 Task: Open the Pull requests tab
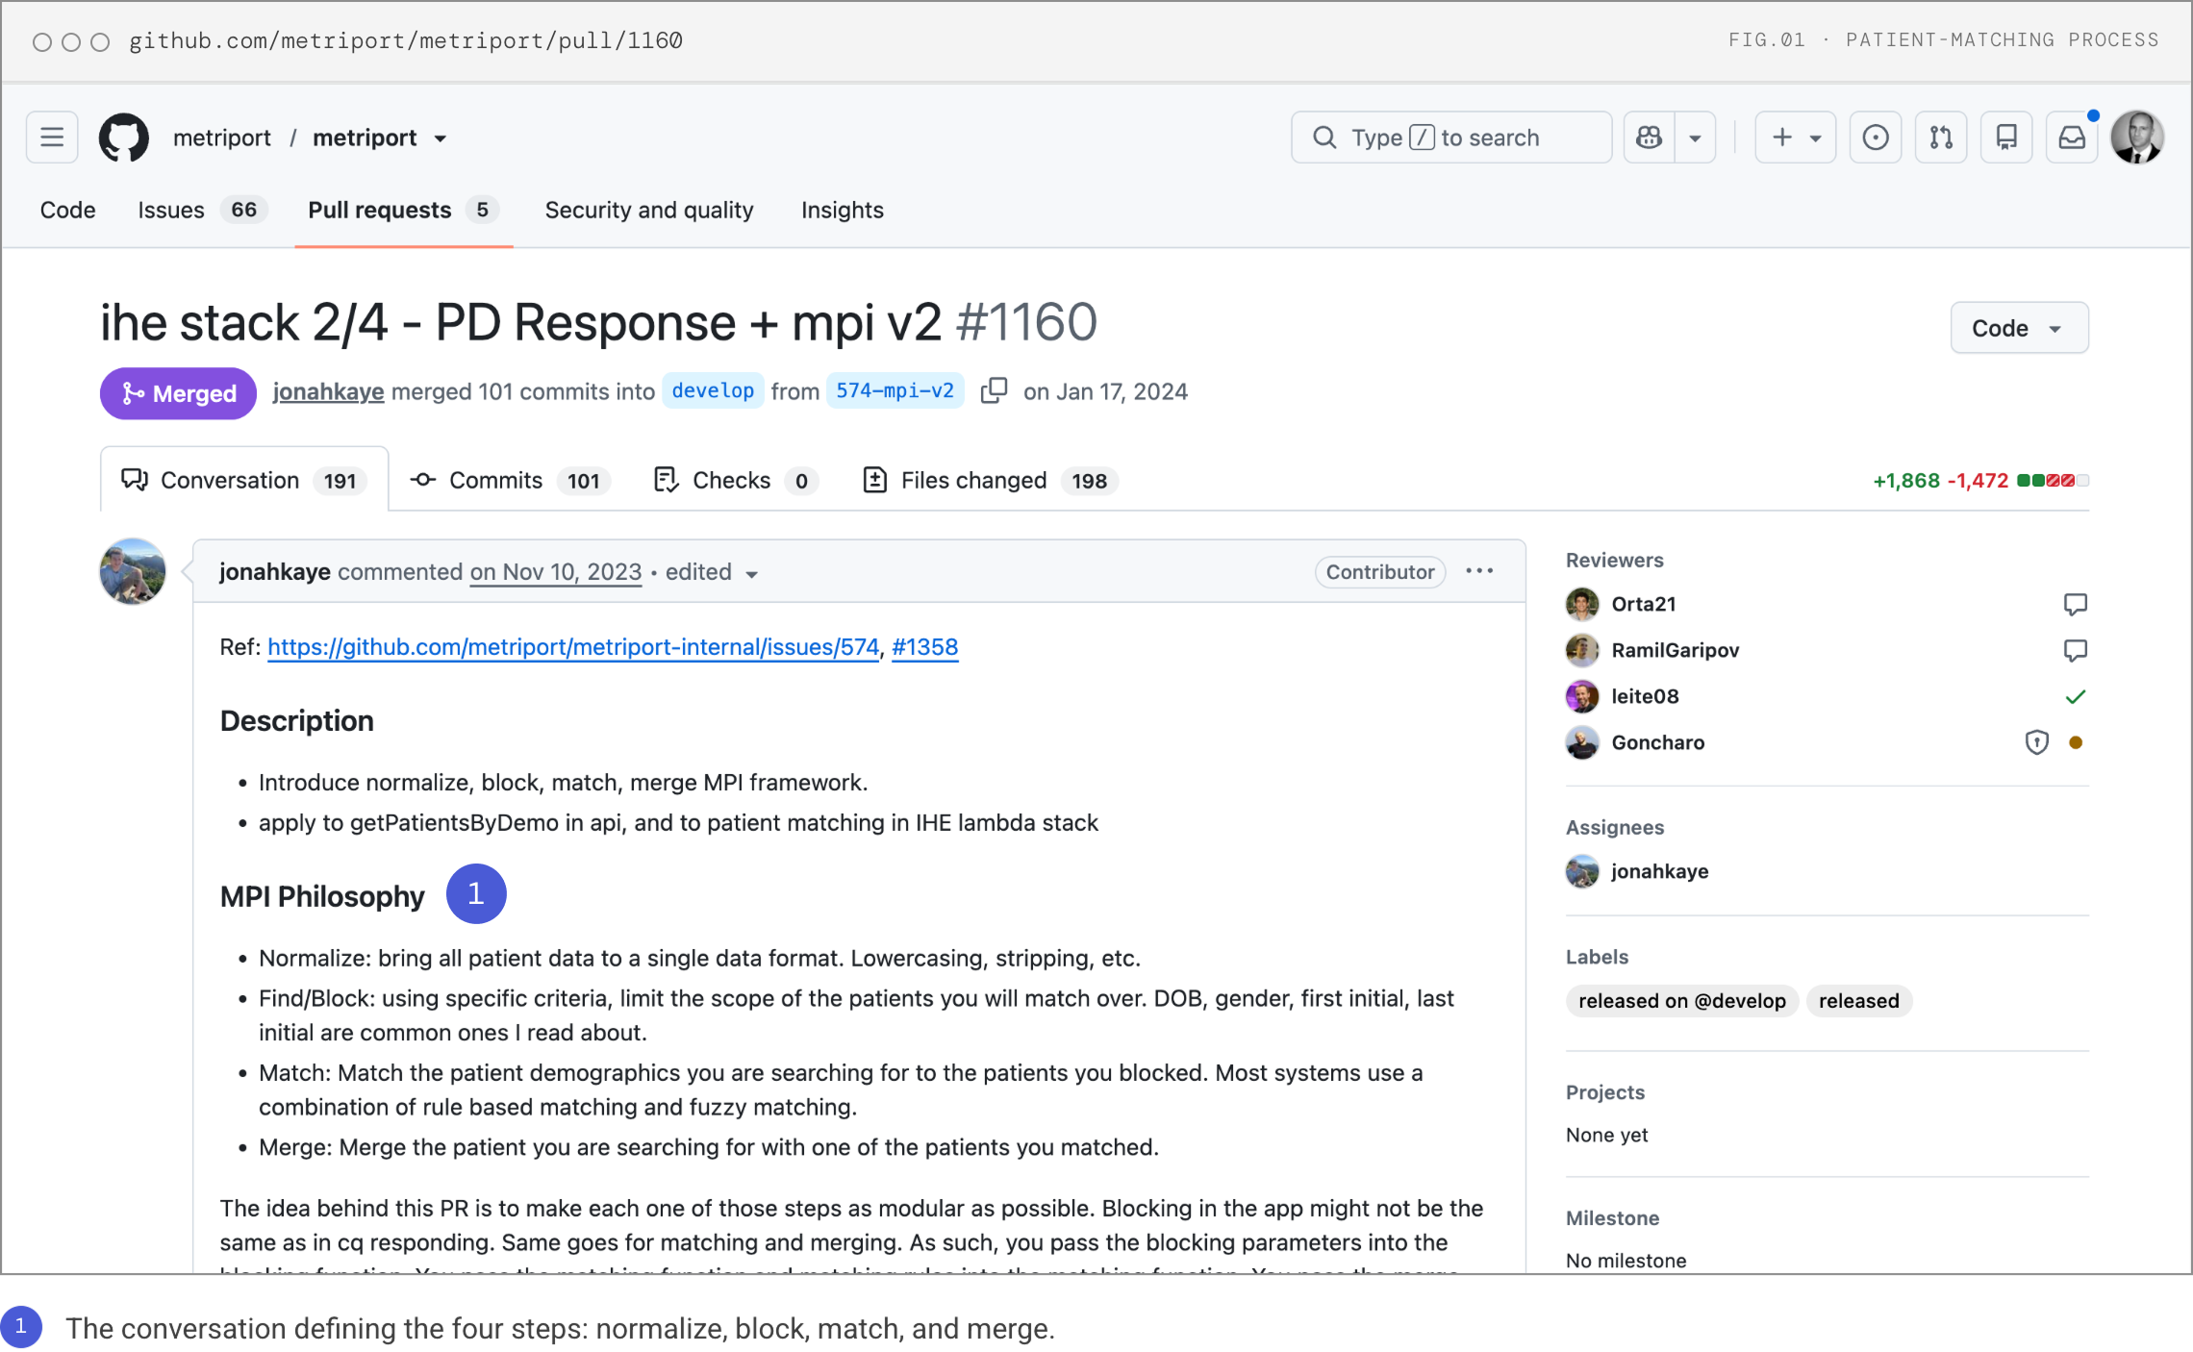[x=403, y=210]
